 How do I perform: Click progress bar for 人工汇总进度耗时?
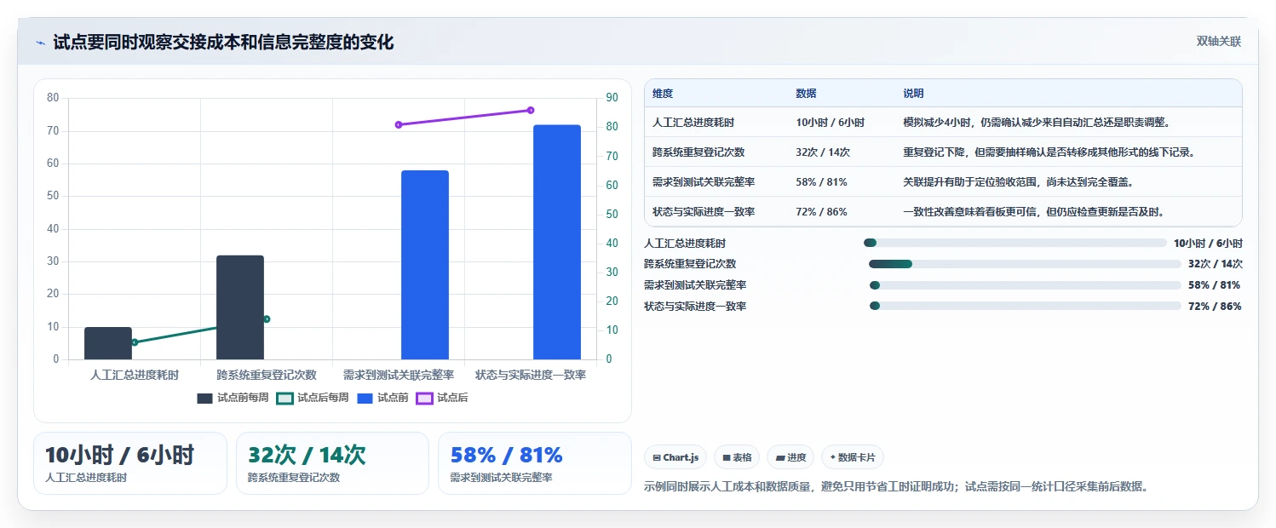tap(1014, 243)
